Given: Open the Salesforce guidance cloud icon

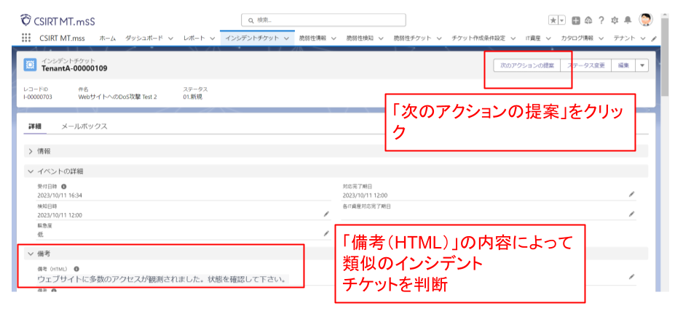Looking at the screenshot, I should coord(588,20).
